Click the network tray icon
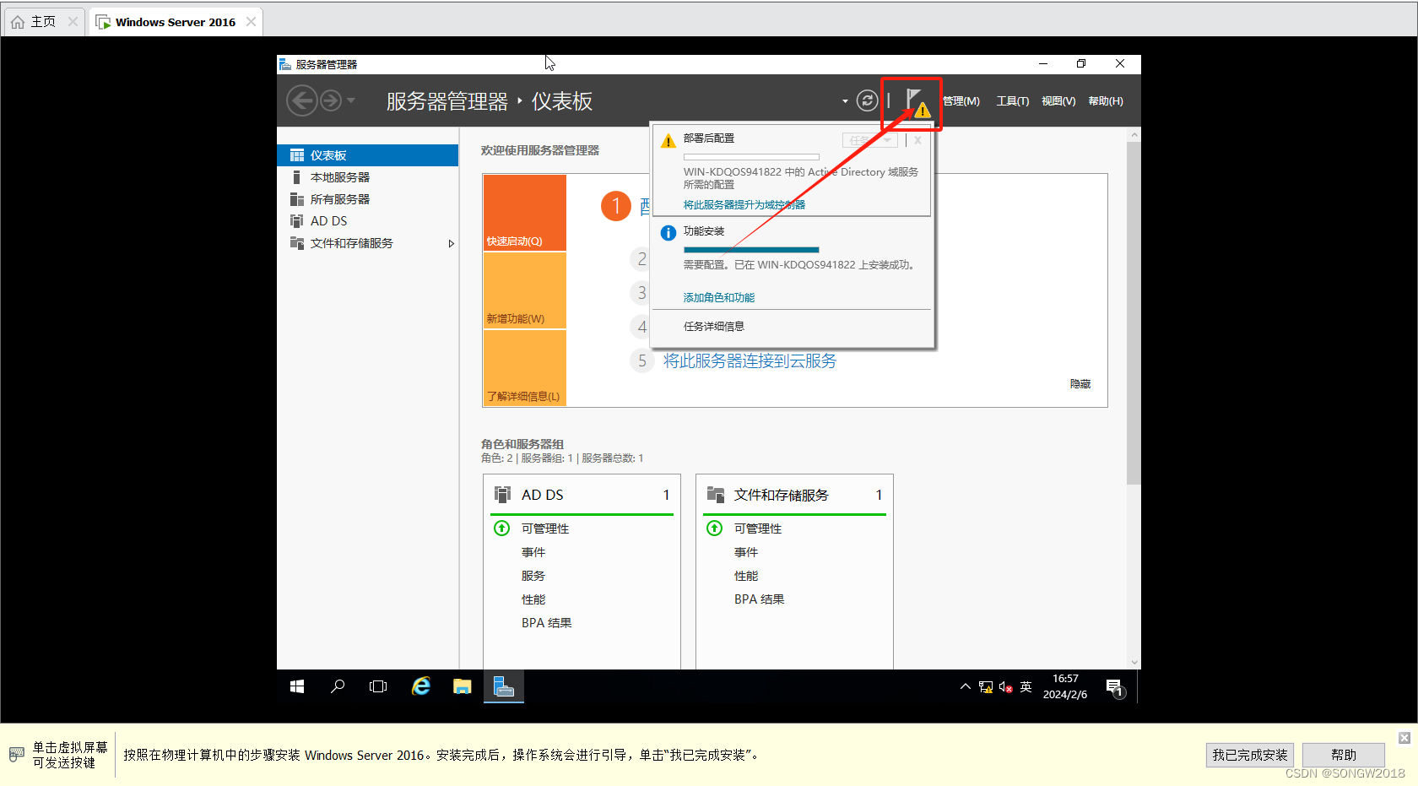The height and width of the screenshot is (786, 1418). [986, 687]
